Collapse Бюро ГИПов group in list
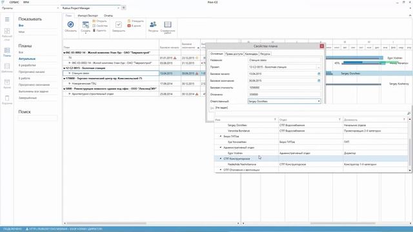This screenshot has height=232, width=413. [221, 136]
